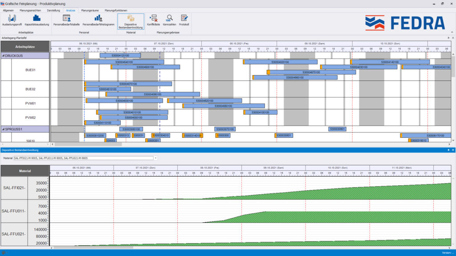Click the Kennzahlen magnifier icon

tap(169, 20)
